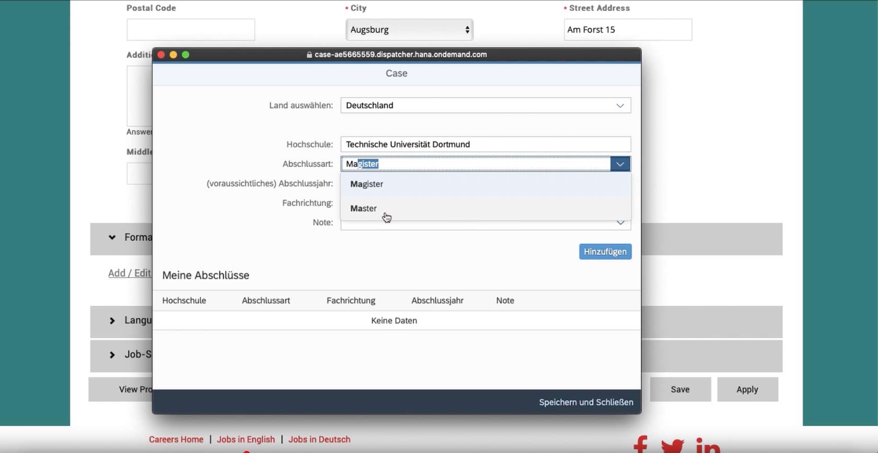Click Speichern und Schließen
878x453 pixels.
pos(586,402)
